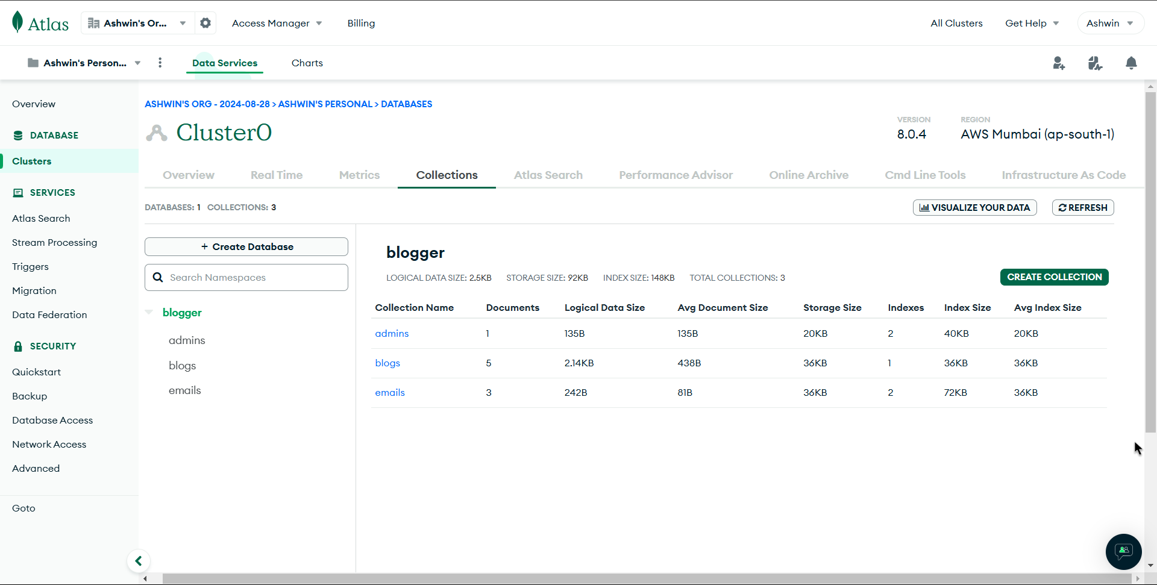Open Network Access in sidebar
The image size is (1157, 585).
[x=49, y=444]
